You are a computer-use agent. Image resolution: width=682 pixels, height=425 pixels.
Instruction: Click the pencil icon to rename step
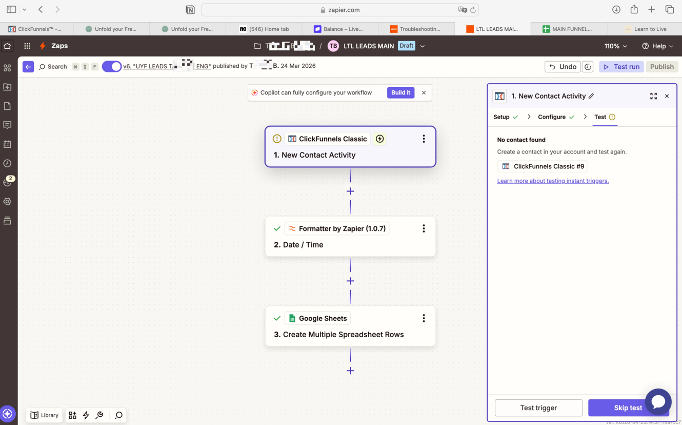pos(591,96)
